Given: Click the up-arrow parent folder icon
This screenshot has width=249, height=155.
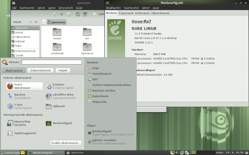Looking at the screenshot, I should pos(54,14).
